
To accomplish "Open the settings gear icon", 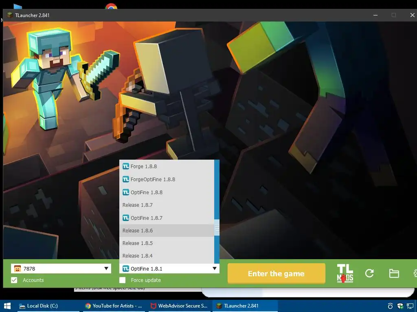I will 415,273.
